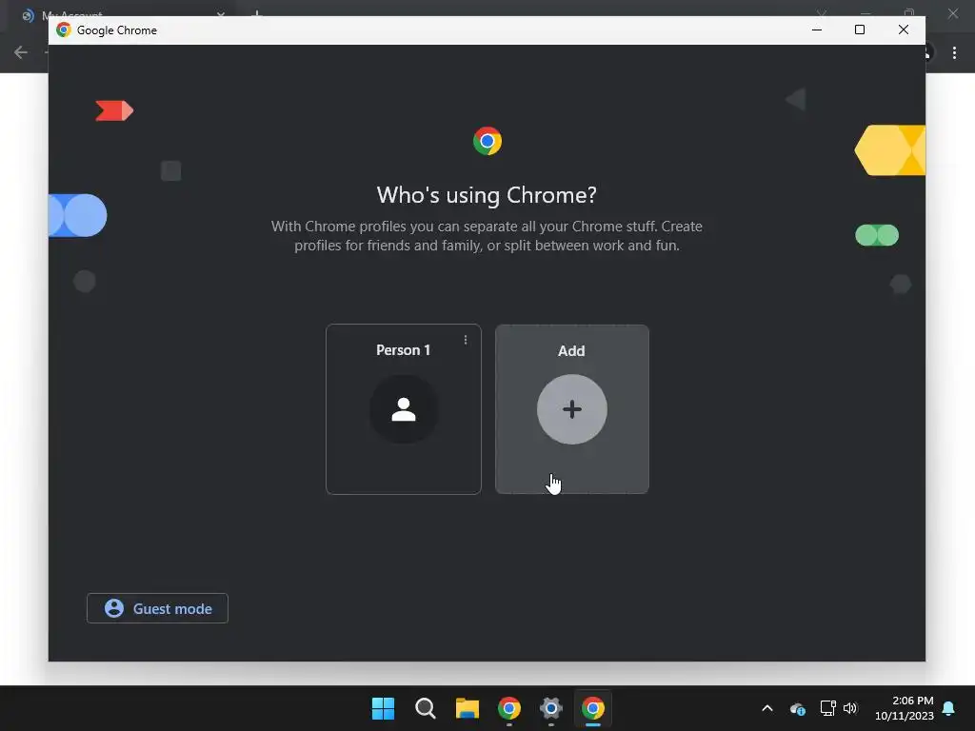Close the background Chrome window
This screenshot has height=731, width=975.
click(x=952, y=13)
